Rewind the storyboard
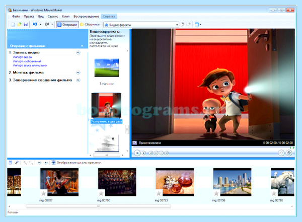 tap(39, 163)
